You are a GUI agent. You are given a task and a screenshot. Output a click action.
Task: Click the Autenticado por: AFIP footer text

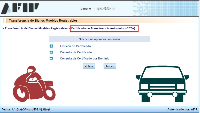point(182,109)
